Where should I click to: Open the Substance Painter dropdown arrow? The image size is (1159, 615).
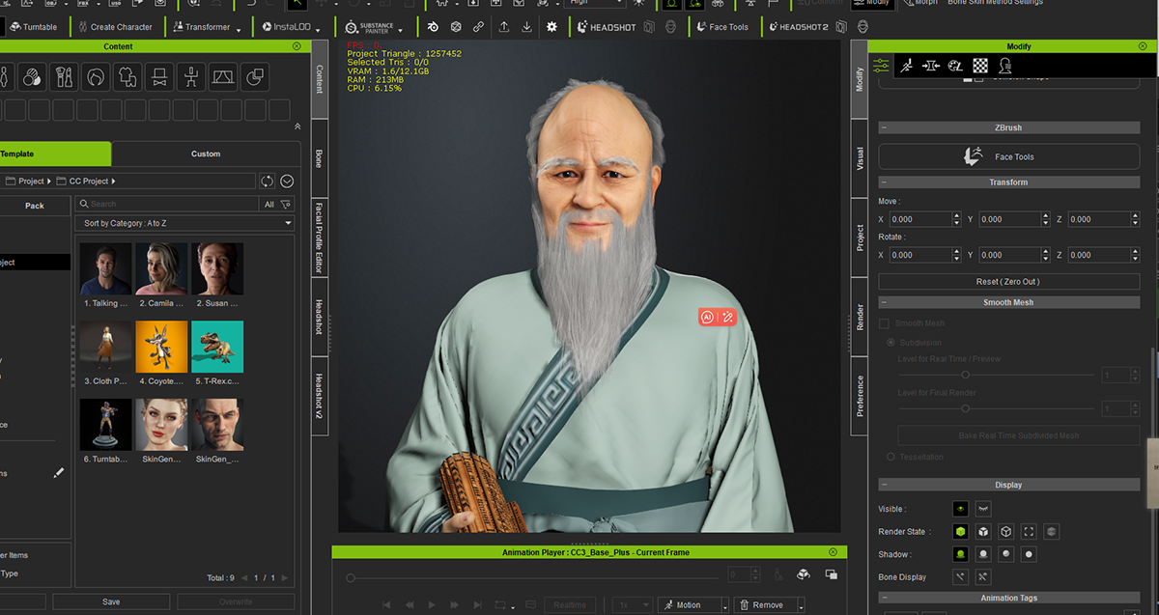tap(401, 30)
